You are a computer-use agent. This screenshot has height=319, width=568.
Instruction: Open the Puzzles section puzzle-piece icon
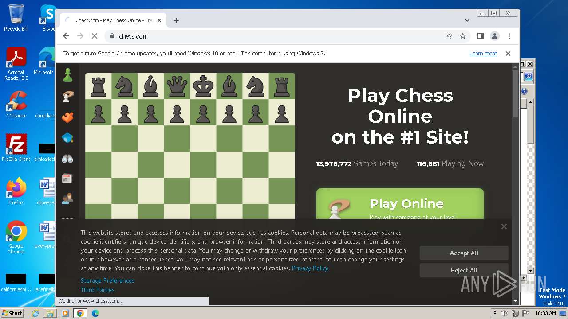click(67, 117)
